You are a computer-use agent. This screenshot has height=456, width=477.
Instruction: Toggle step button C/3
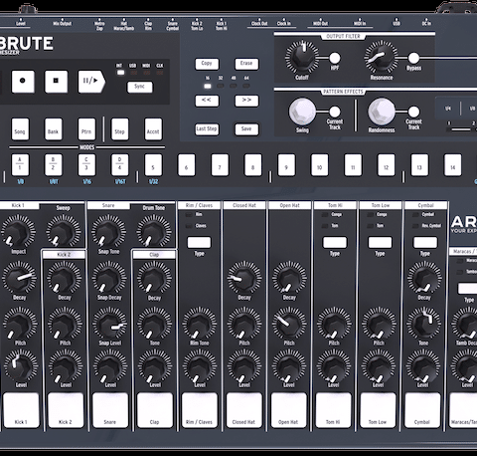click(x=86, y=165)
